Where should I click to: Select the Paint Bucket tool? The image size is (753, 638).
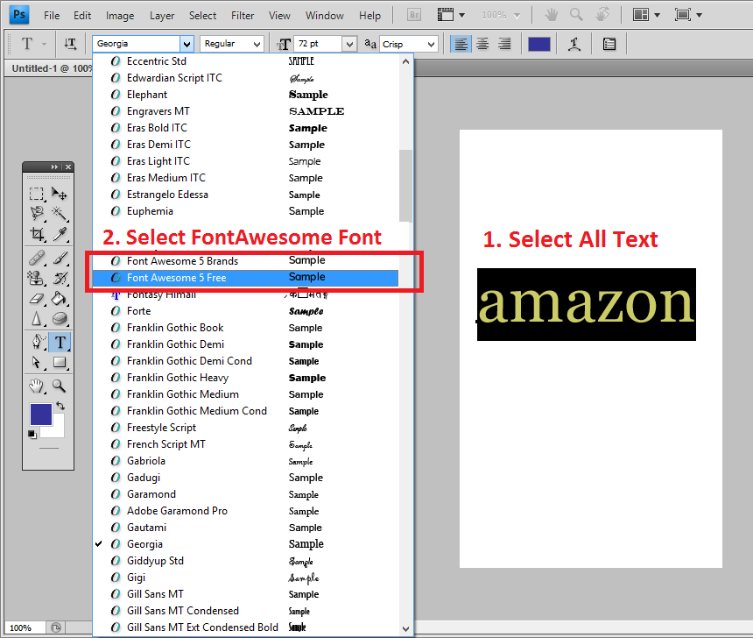point(60,299)
